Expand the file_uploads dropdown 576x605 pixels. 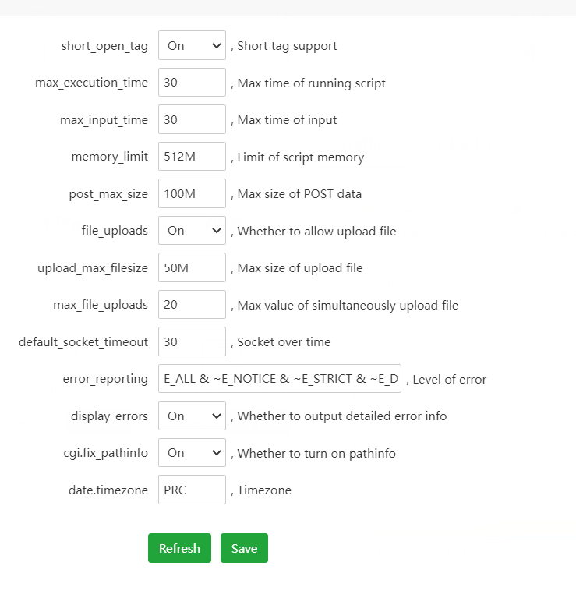pos(192,231)
